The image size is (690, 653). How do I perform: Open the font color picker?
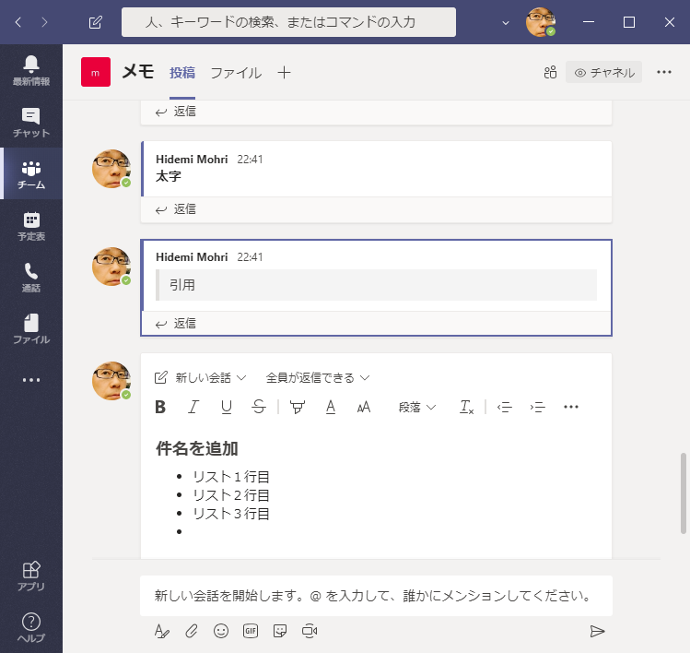tap(331, 407)
